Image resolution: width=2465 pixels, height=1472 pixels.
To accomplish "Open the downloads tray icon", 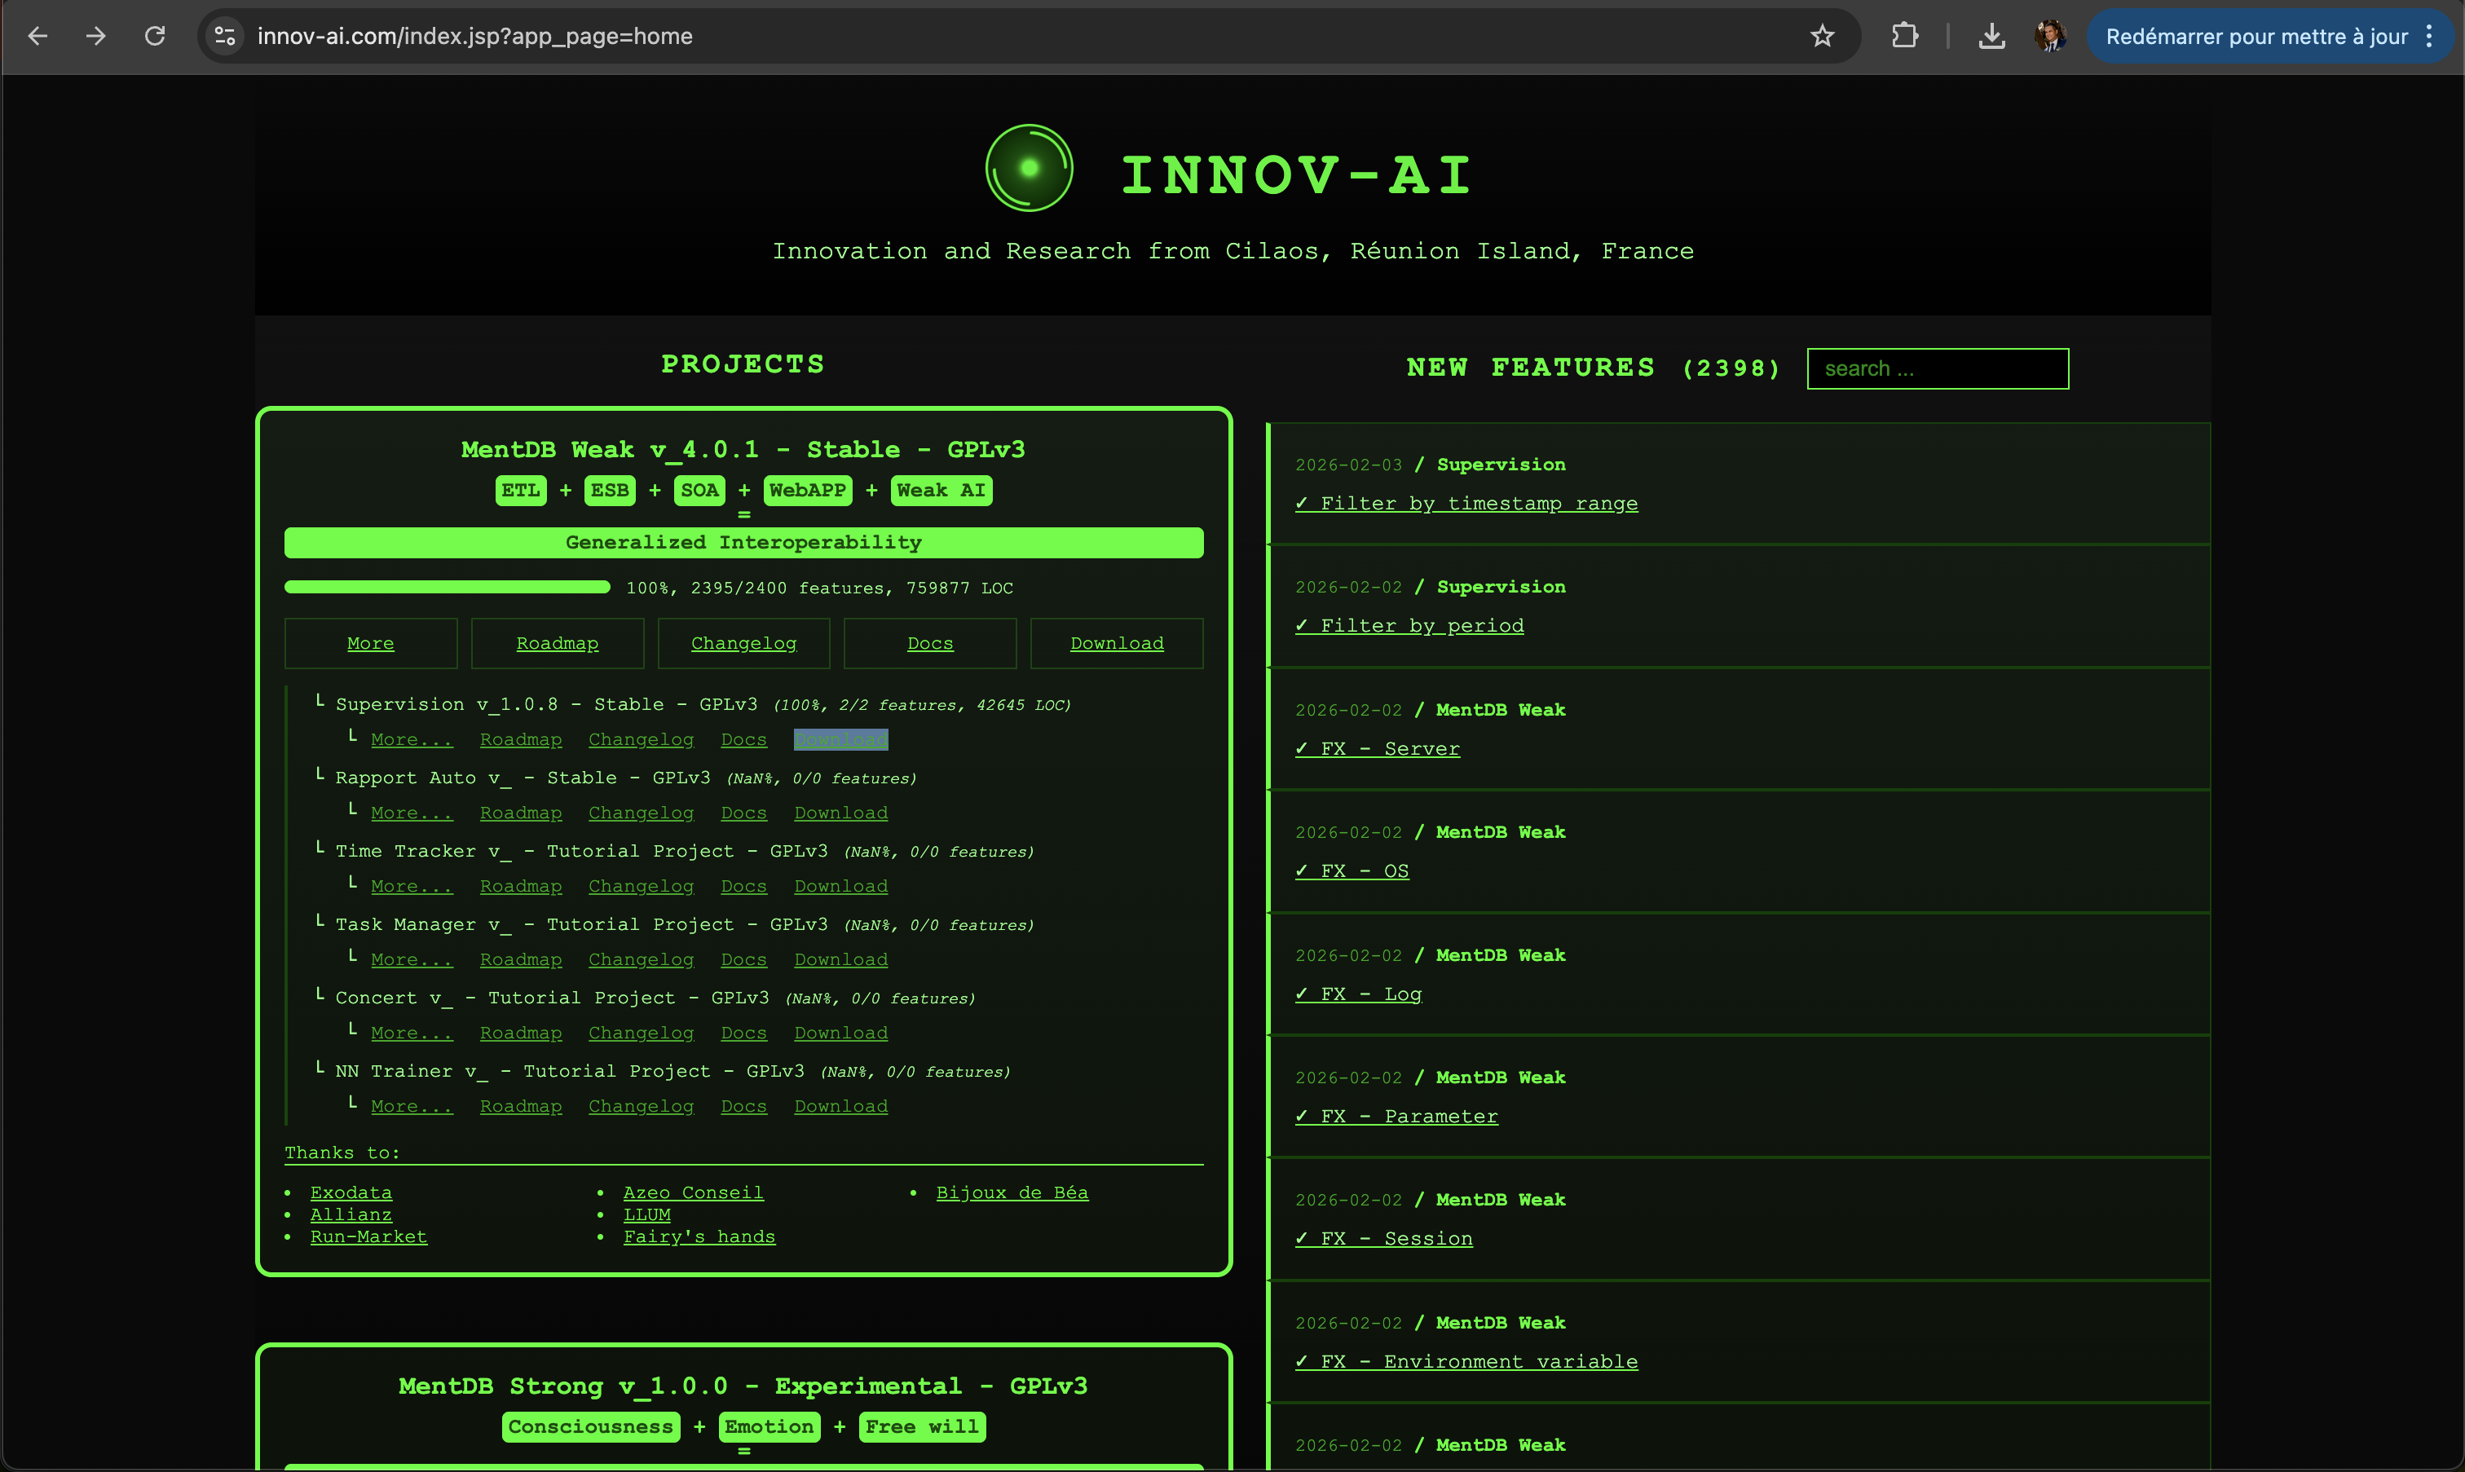I will (1992, 37).
